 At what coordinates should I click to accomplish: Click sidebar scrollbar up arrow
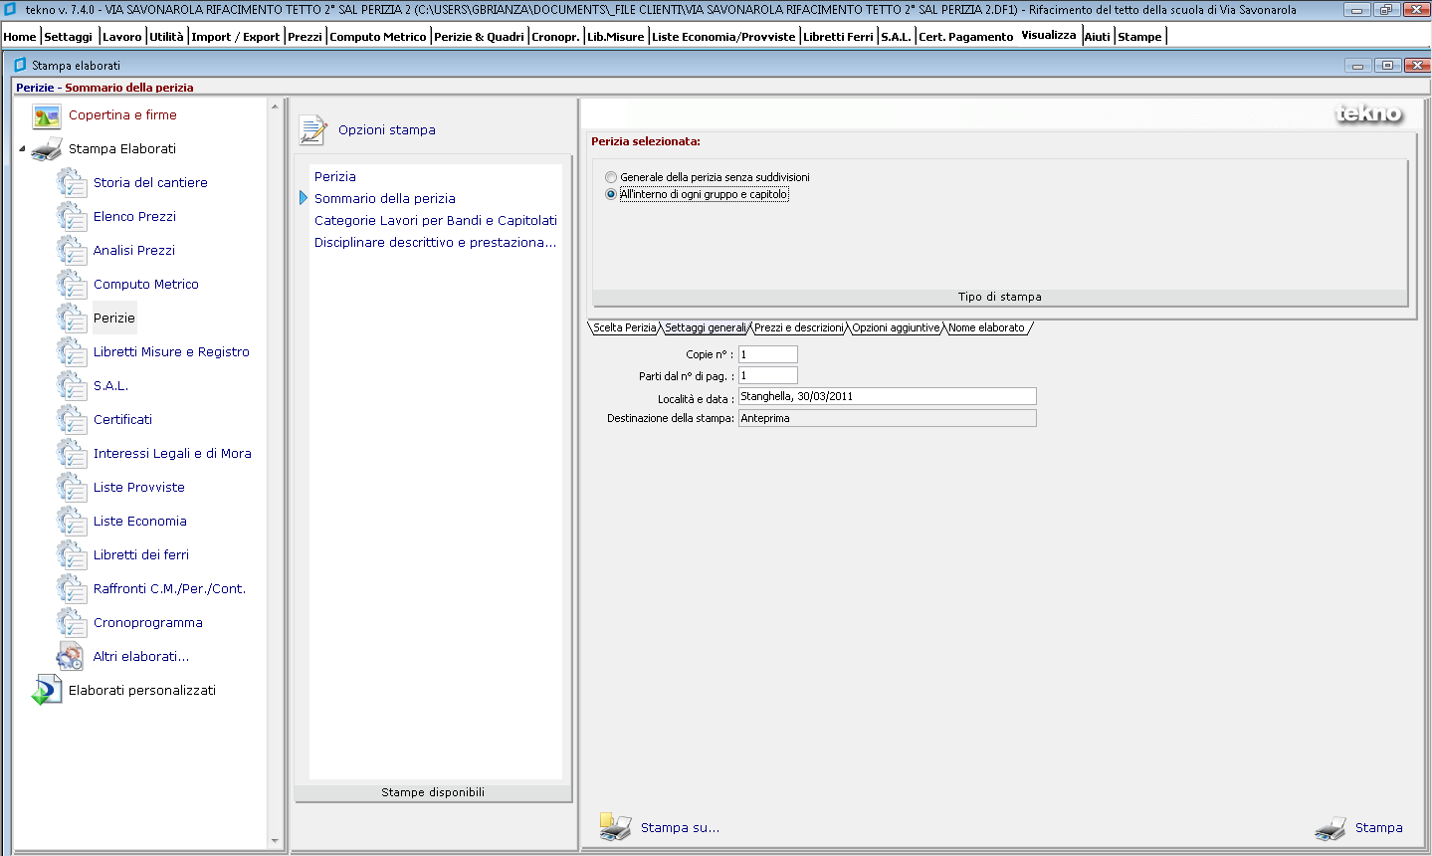(x=275, y=107)
